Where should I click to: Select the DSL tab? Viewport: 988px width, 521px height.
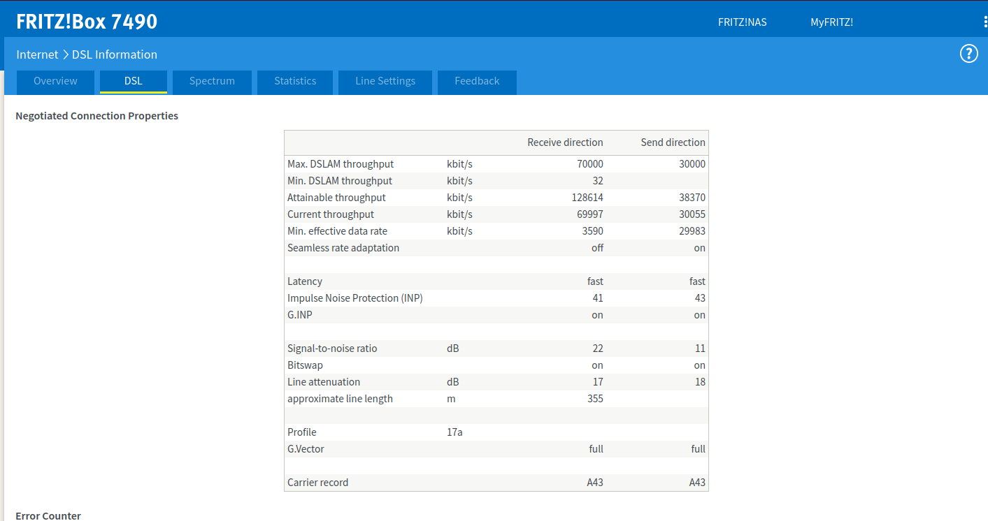(x=133, y=81)
